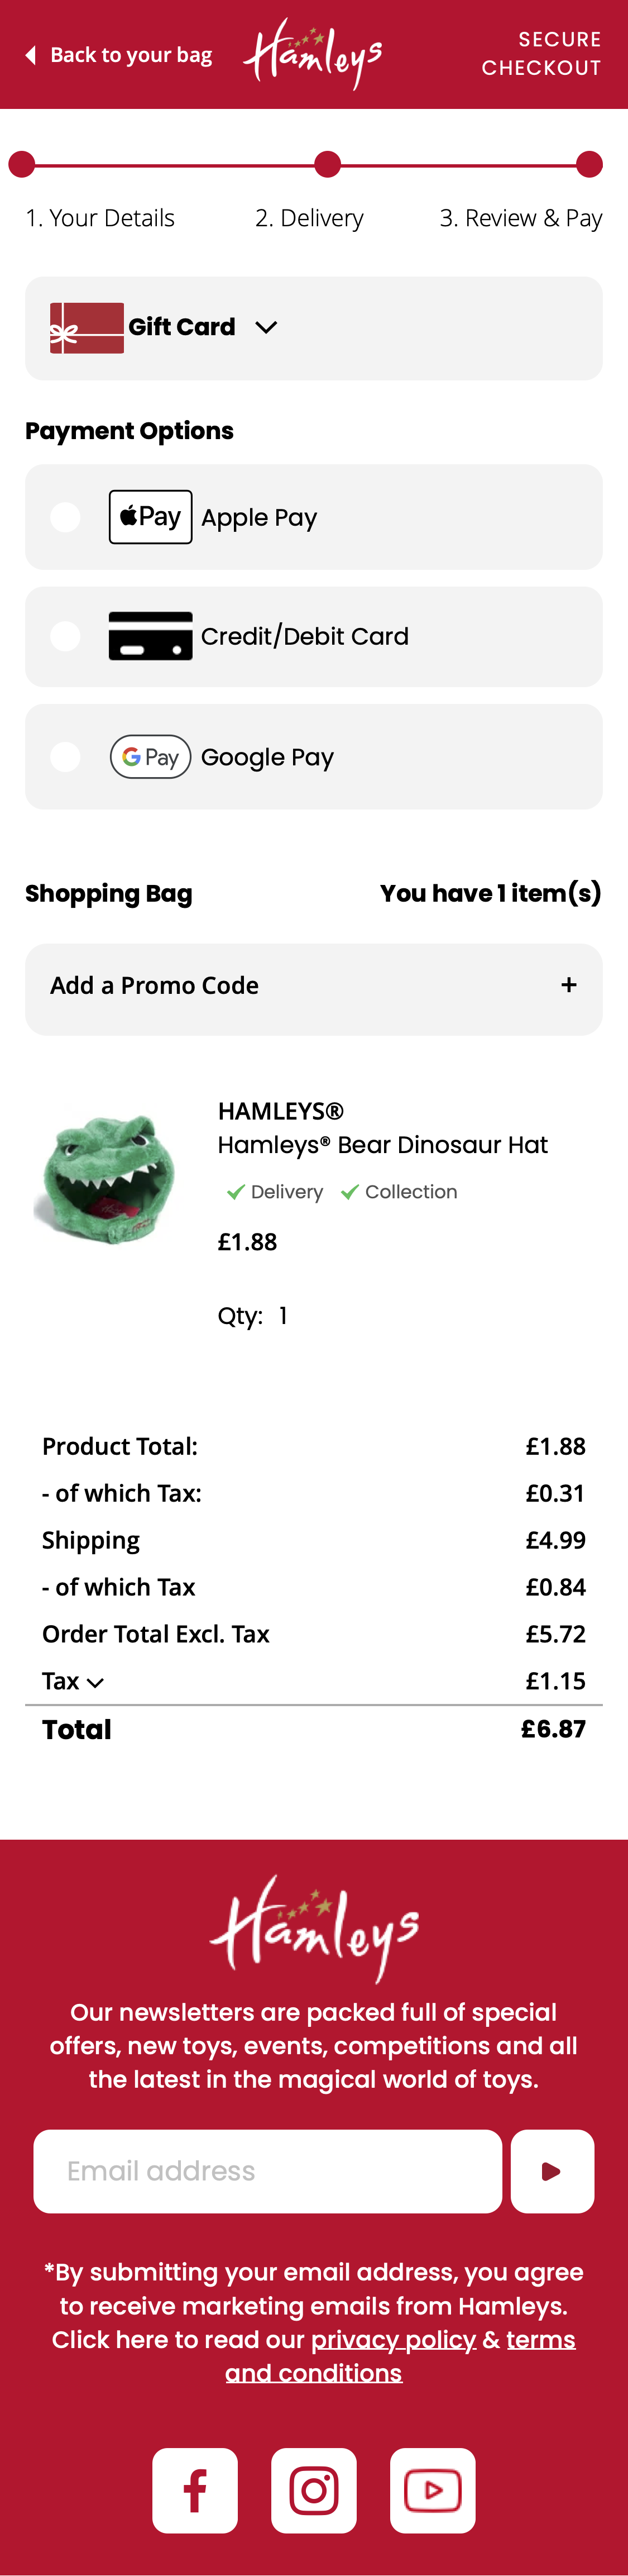628x2576 pixels.
Task: Go to the Your Details step
Action: [99, 217]
